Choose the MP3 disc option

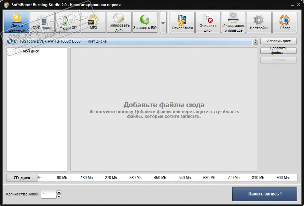94,22
